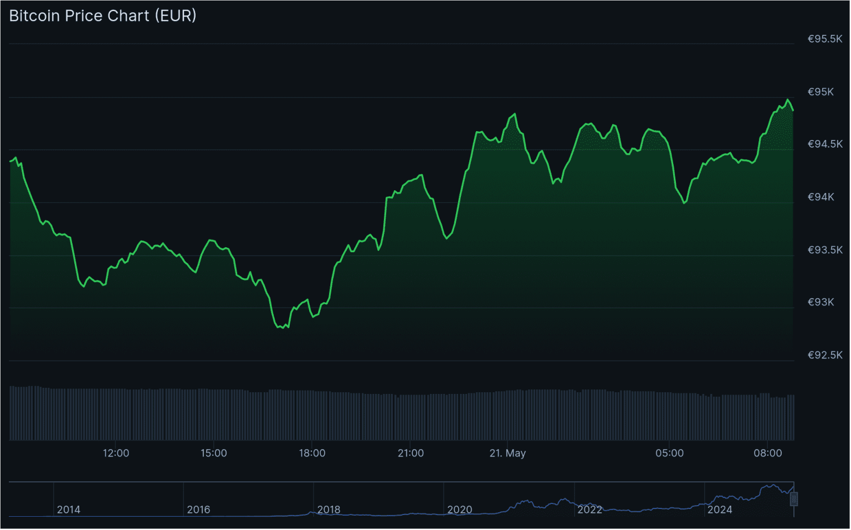The image size is (851, 530).
Task: Click the €94K price axis label
Action: click(x=822, y=196)
